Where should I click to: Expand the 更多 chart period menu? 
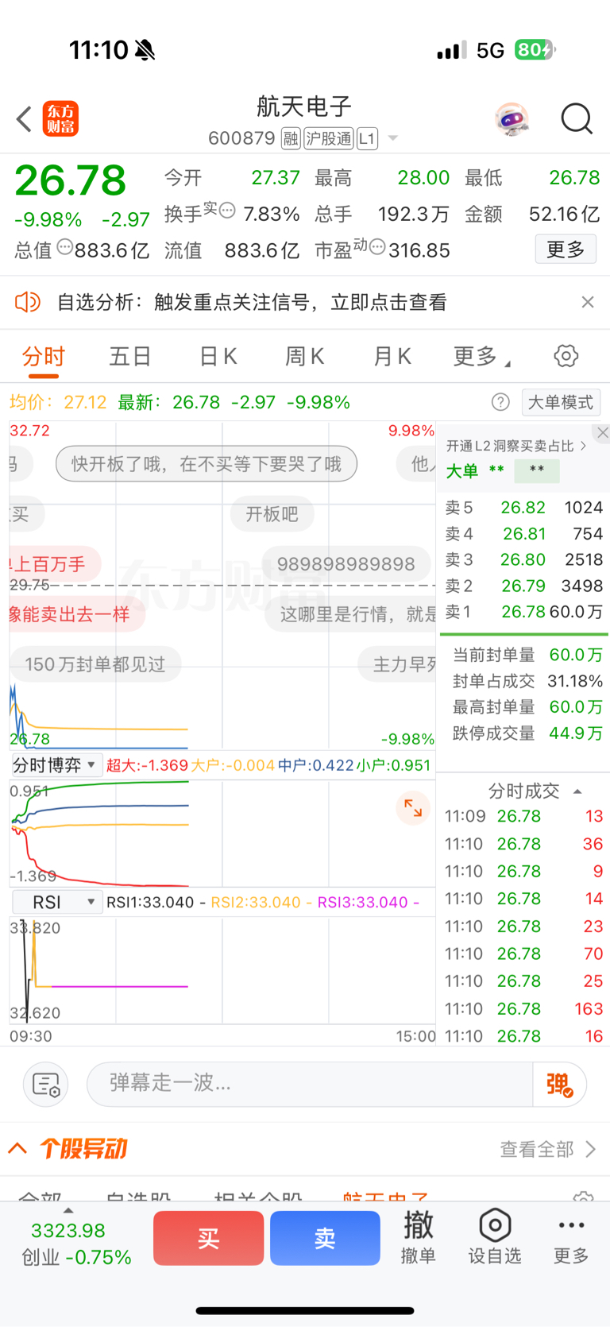coord(481,357)
